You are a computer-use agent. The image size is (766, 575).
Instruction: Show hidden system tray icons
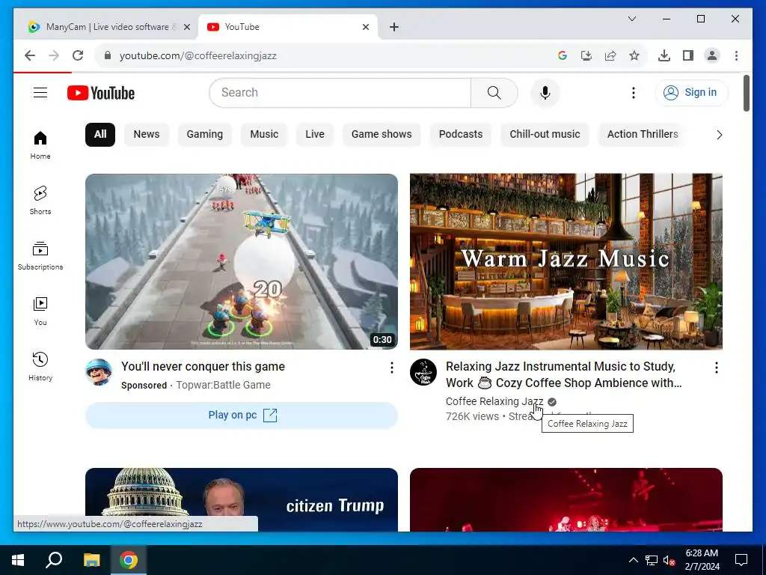(633, 560)
